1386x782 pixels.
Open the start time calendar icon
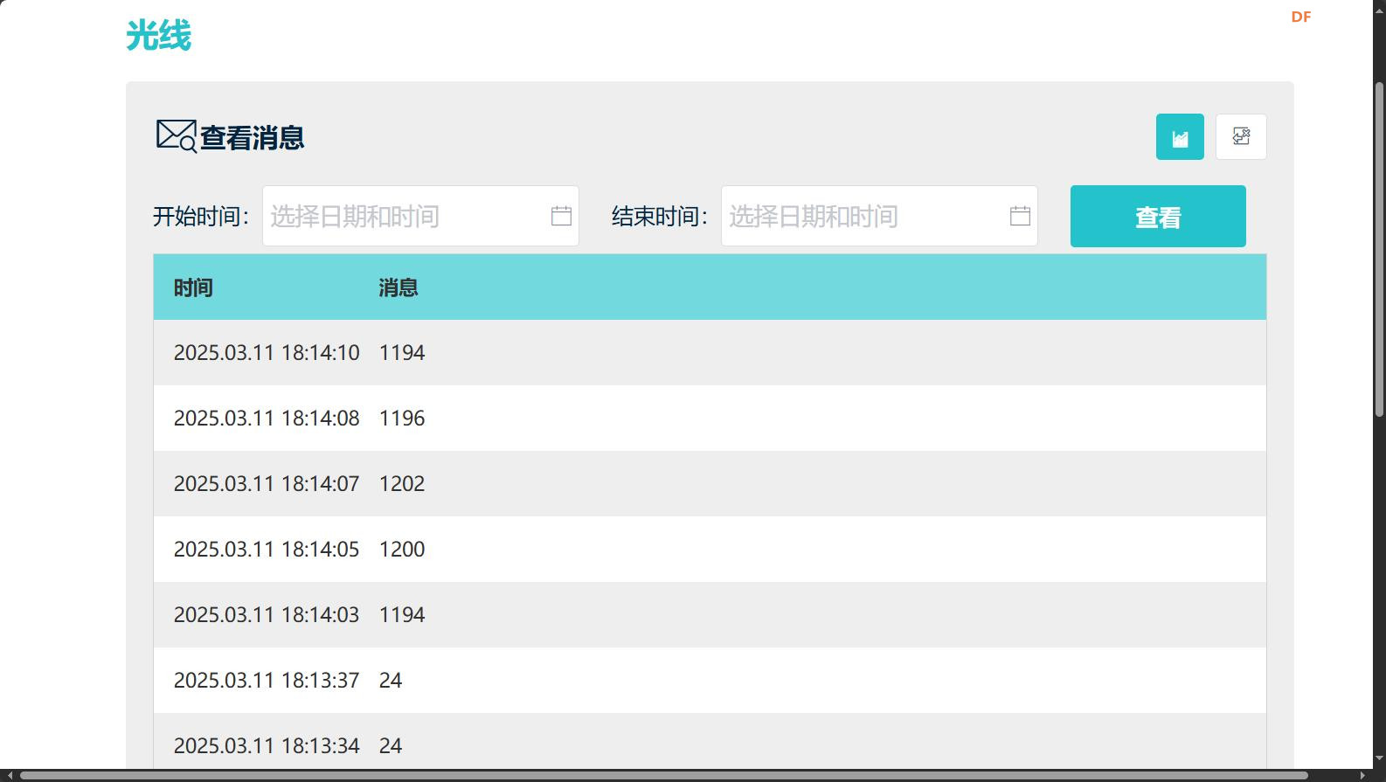point(561,216)
